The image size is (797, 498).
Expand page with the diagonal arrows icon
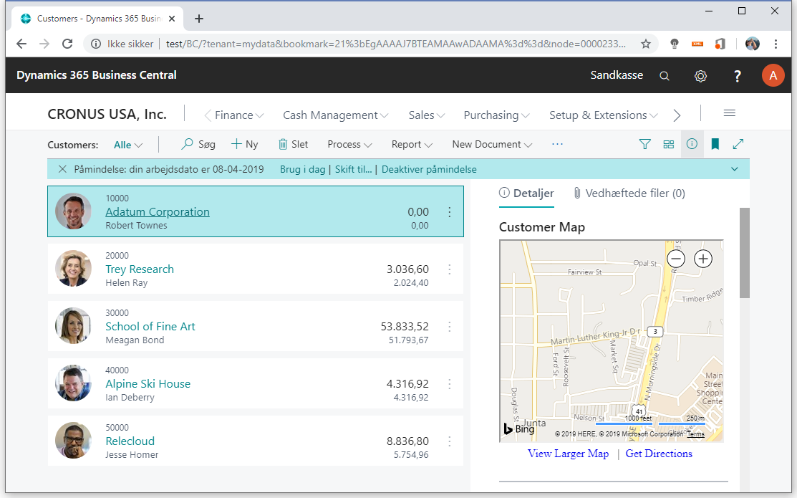tap(738, 145)
